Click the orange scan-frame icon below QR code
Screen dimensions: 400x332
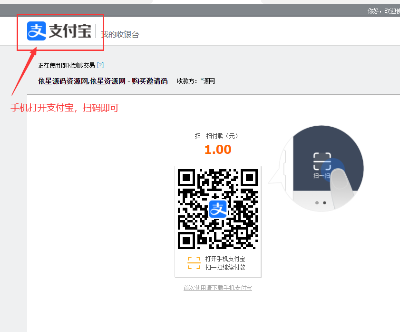click(x=194, y=263)
